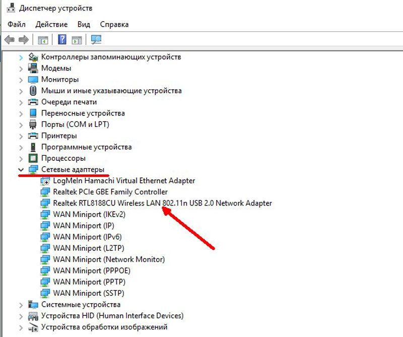The image size is (403, 337).
Task: Click the Hamachi adapter icon
Action: coord(45,181)
